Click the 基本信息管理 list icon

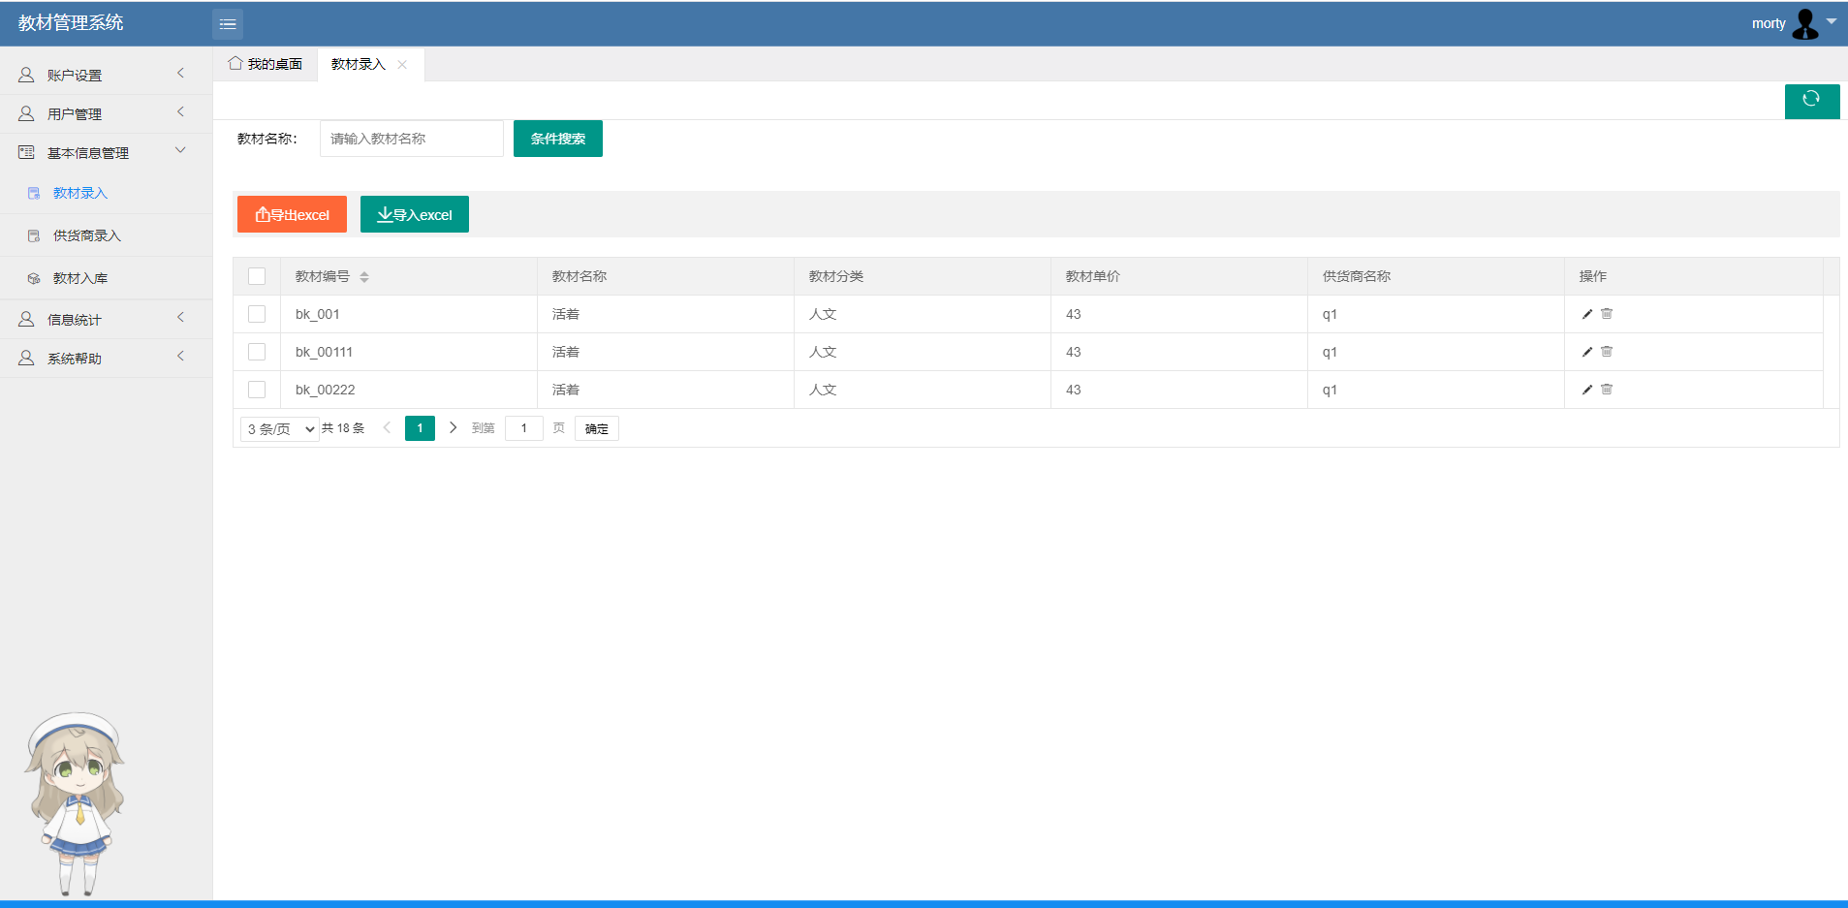[x=26, y=152]
